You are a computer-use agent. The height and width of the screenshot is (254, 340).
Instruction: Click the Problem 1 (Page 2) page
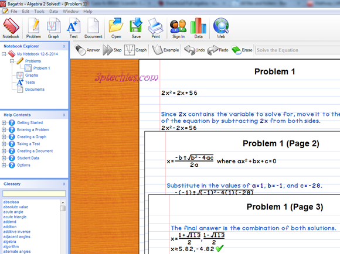242,162
